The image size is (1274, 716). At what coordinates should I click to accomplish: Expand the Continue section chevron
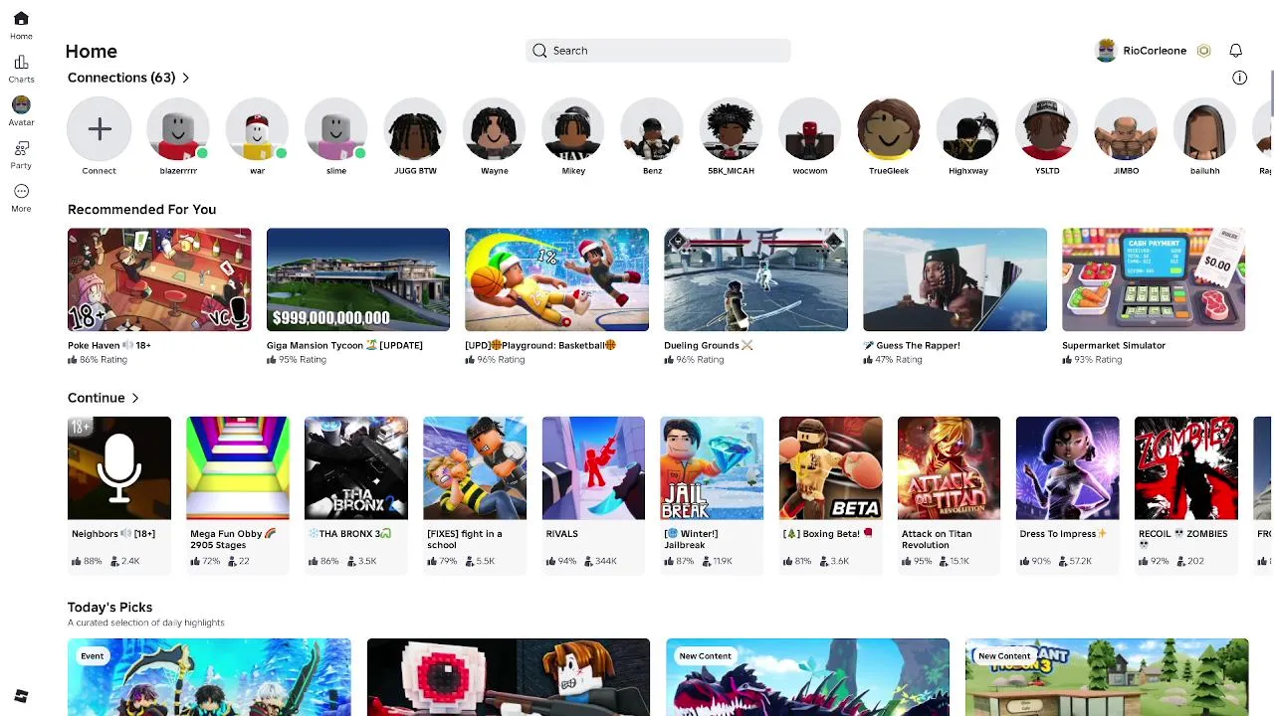[135, 398]
